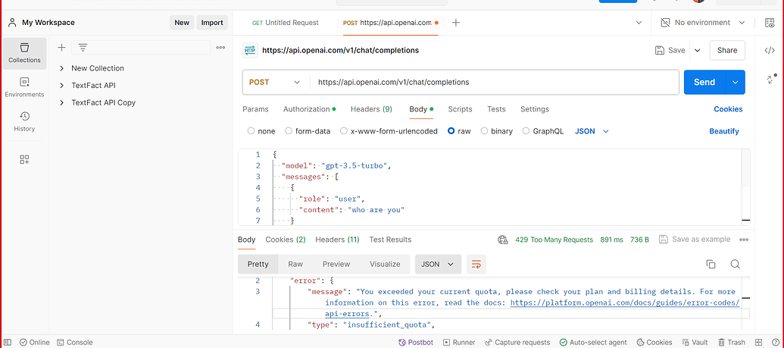Copy the response body with copy icon
This screenshot has height=348, width=784.
coord(711,264)
